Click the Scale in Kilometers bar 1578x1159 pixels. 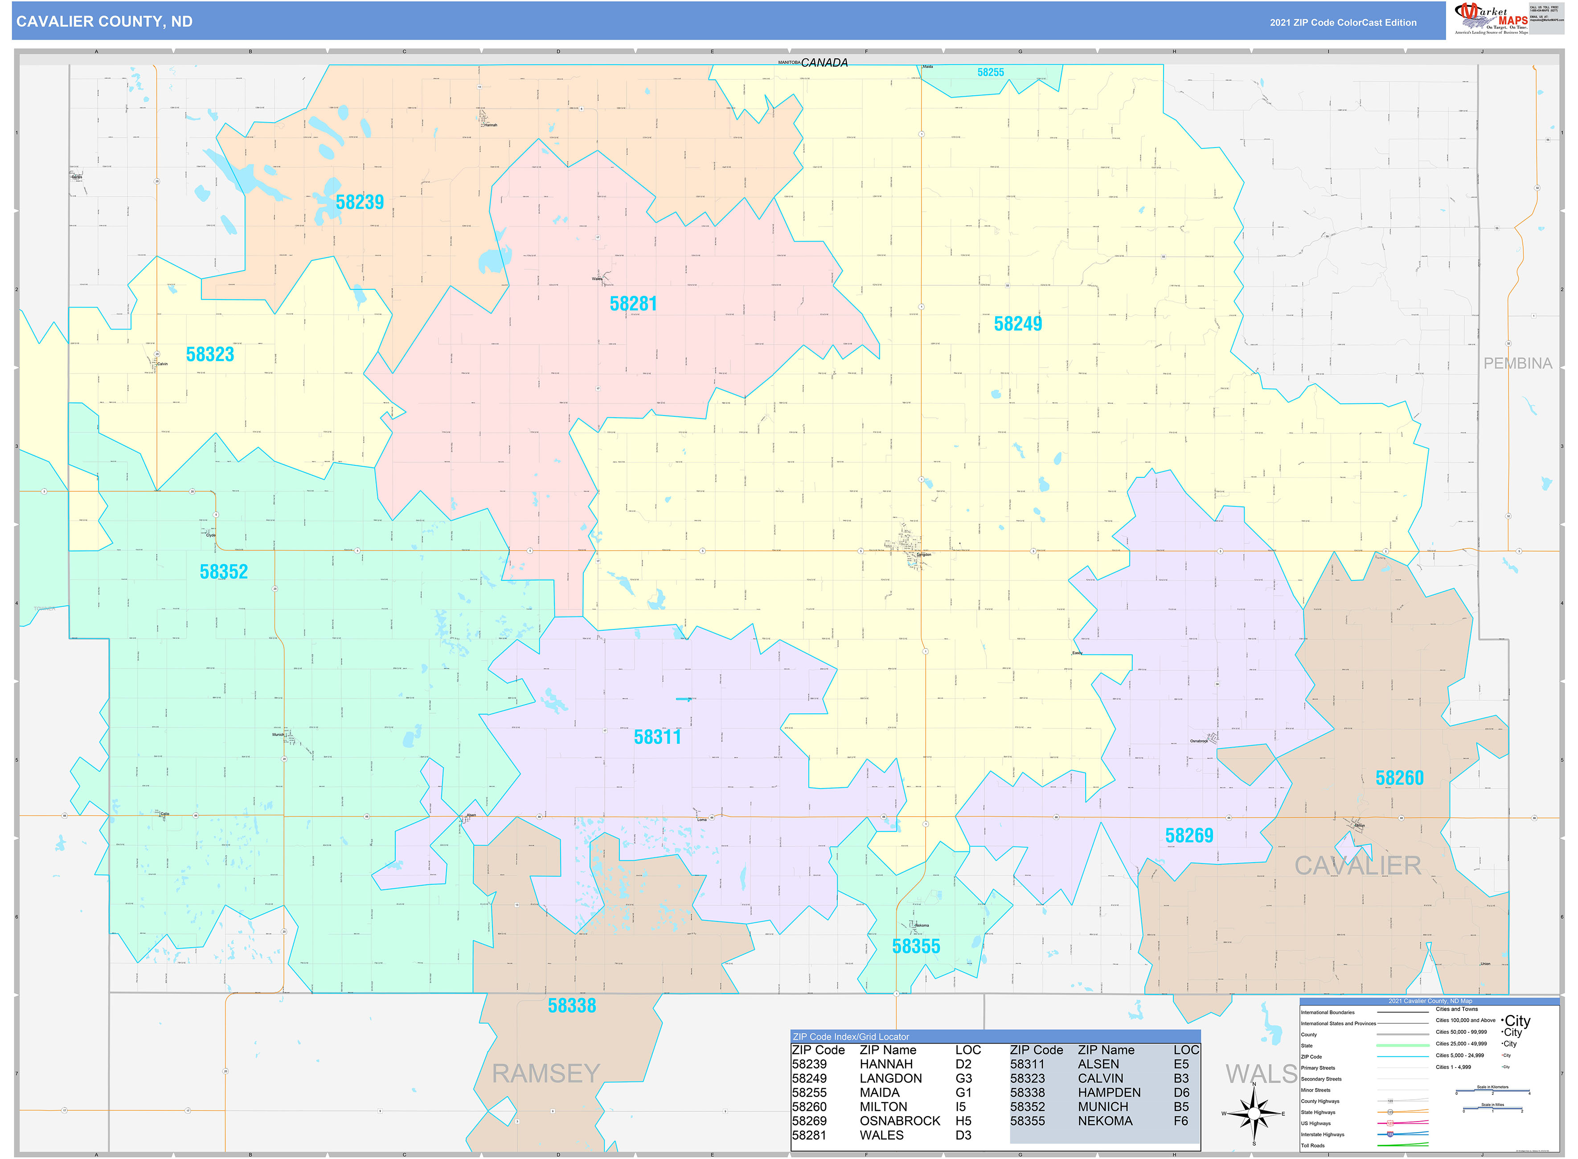tap(1493, 1091)
